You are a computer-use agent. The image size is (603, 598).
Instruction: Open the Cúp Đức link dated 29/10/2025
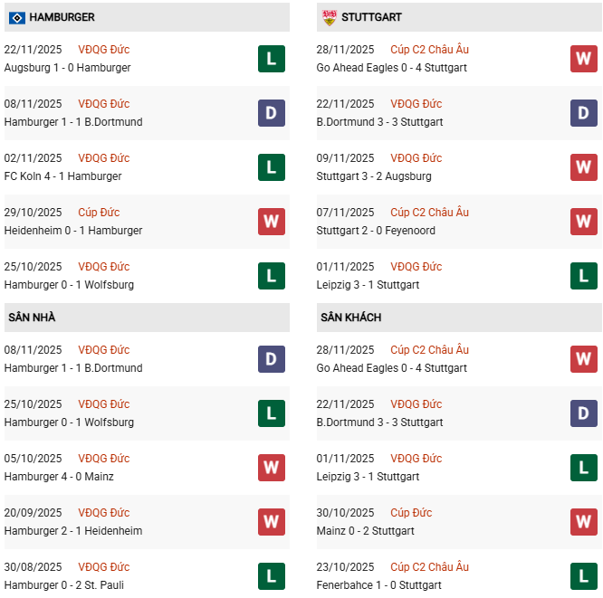coord(99,213)
